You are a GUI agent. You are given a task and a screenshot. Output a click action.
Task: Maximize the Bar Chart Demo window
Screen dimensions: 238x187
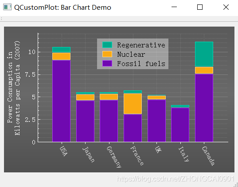200,7
